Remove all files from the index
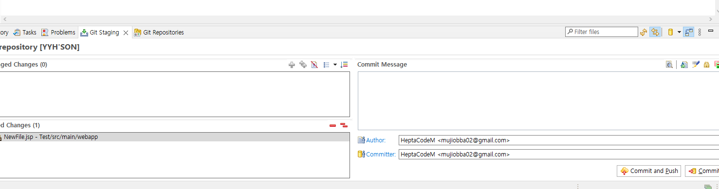Viewport: 719px width, 189px height. [344, 125]
